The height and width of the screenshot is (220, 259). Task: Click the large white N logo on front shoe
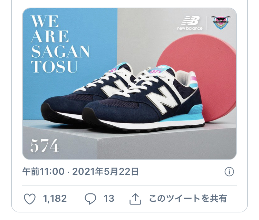(162, 100)
